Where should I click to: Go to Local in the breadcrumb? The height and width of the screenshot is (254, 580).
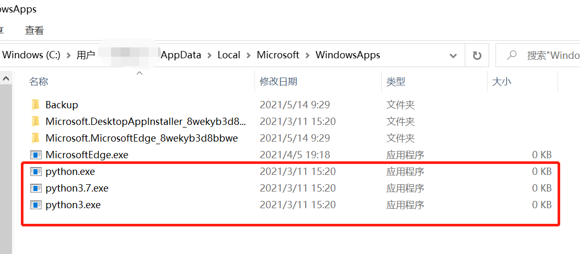229,55
